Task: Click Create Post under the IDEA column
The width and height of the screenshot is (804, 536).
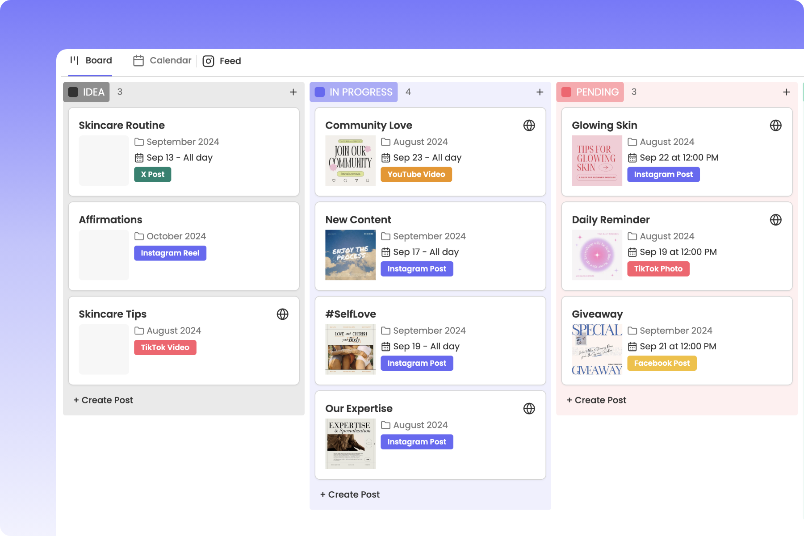Action: click(x=103, y=400)
